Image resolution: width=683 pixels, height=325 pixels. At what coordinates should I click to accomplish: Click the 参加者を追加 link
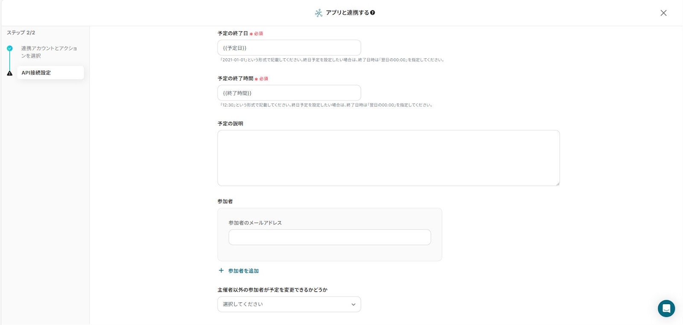pyautogui.click(x=243, y=271)
